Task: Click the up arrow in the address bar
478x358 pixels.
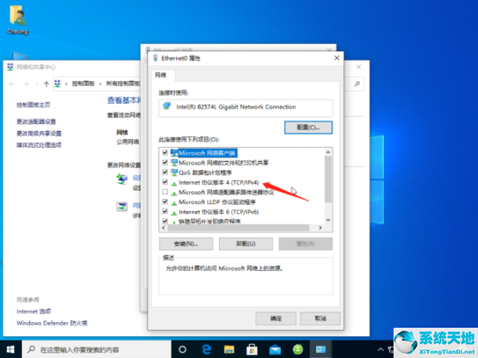Action: click(46, 84)
